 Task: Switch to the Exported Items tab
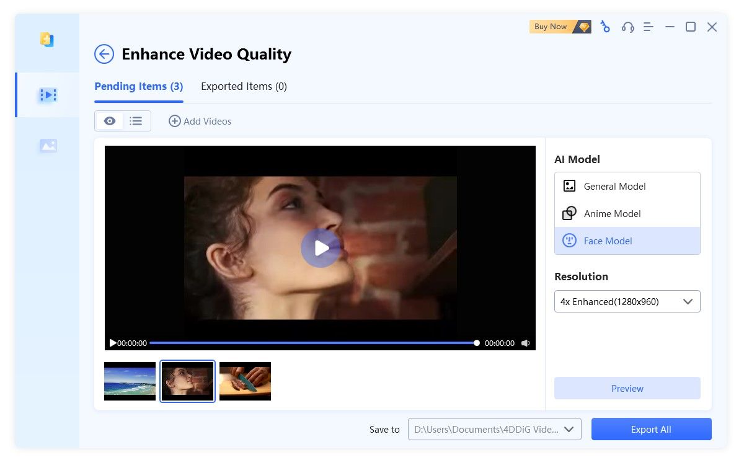click(x=244, y=86)
